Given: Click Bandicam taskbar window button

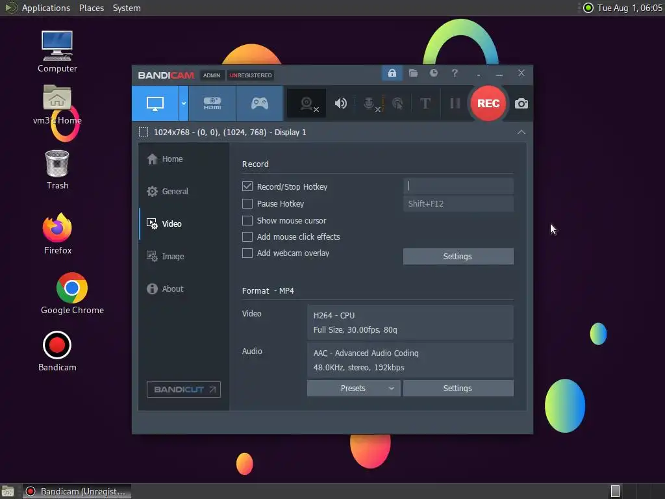Looking at the screenshot, I should (x=77, y=491).
